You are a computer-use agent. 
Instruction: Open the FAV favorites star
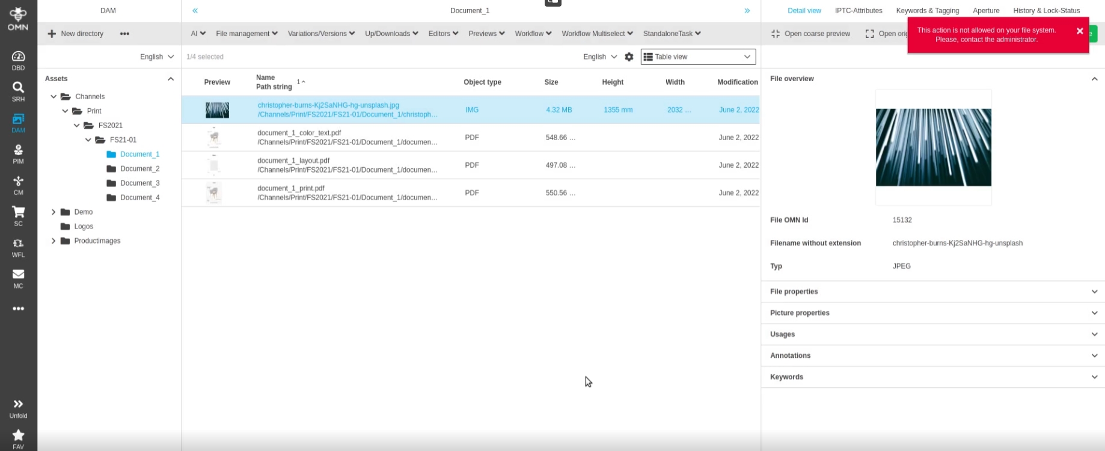[x=18, y=438]
